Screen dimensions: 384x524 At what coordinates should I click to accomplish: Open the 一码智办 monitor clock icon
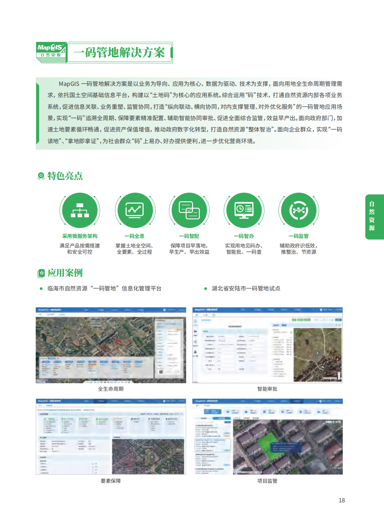click(x=244, y=210)
